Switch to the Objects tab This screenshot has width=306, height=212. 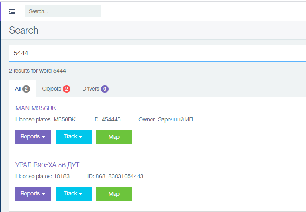coord(52,89)
